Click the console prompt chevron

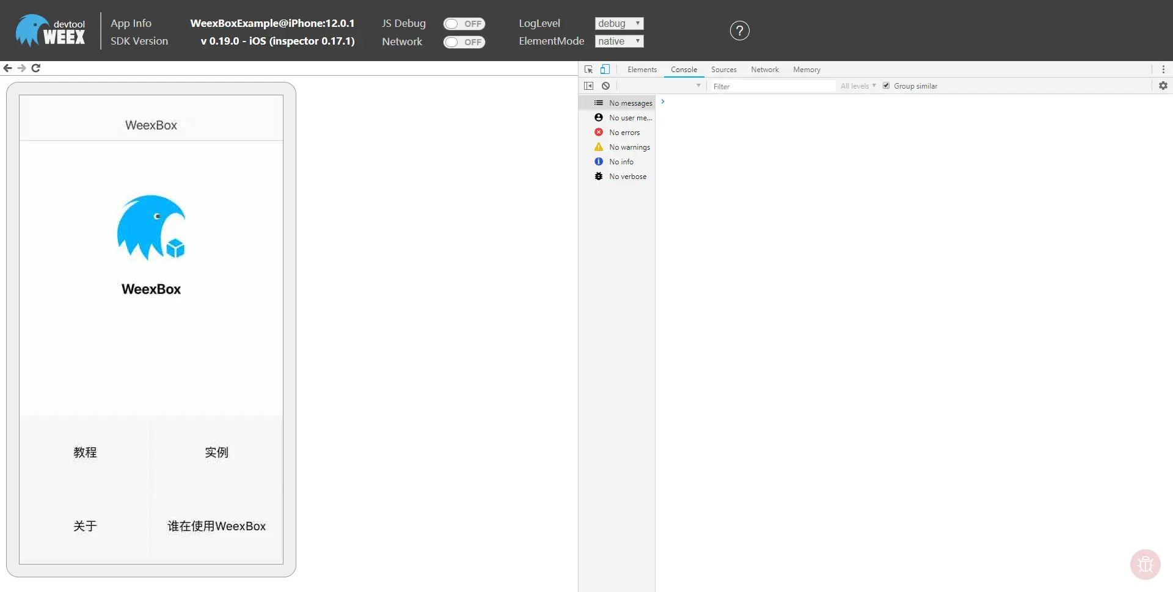[663, 102]
